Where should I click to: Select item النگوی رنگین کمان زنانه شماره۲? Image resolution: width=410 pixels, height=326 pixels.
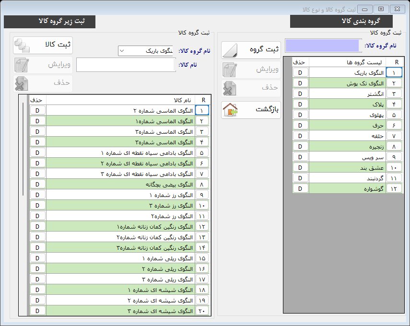click(120, 237)
